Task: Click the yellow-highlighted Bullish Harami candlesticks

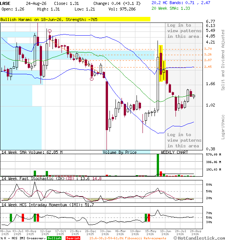Action: 162,63
